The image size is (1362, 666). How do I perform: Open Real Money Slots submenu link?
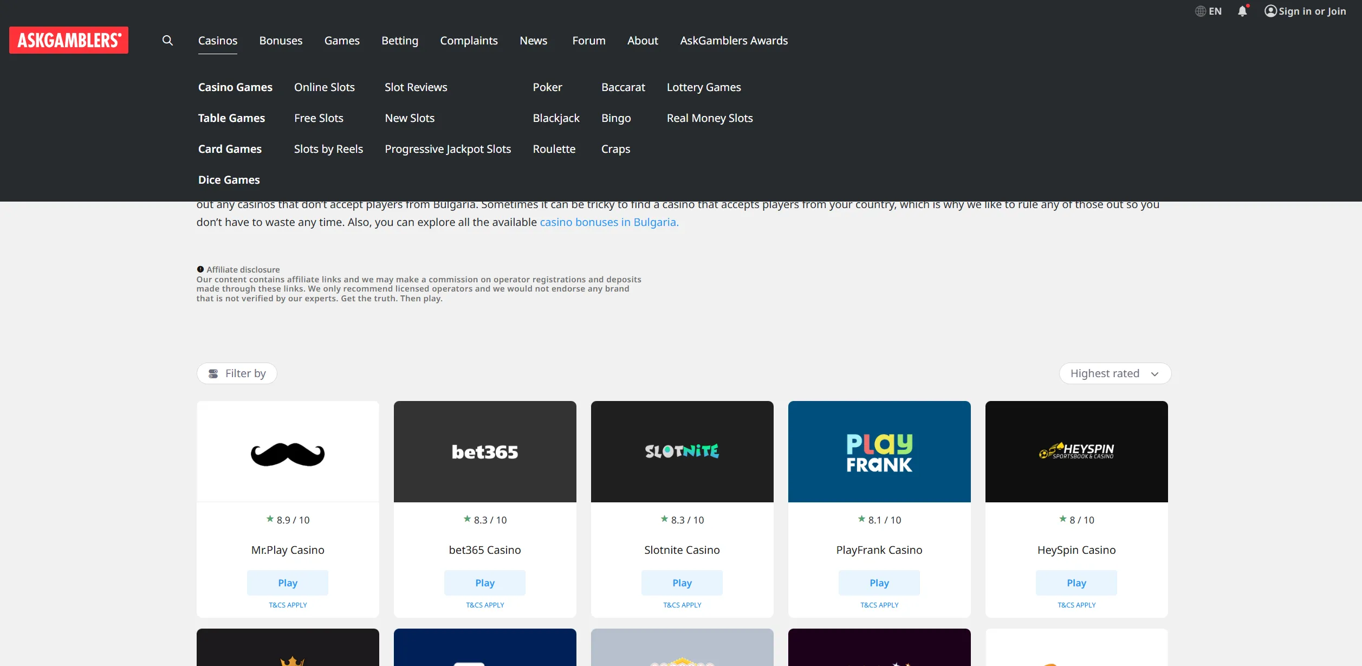(710, 118)
